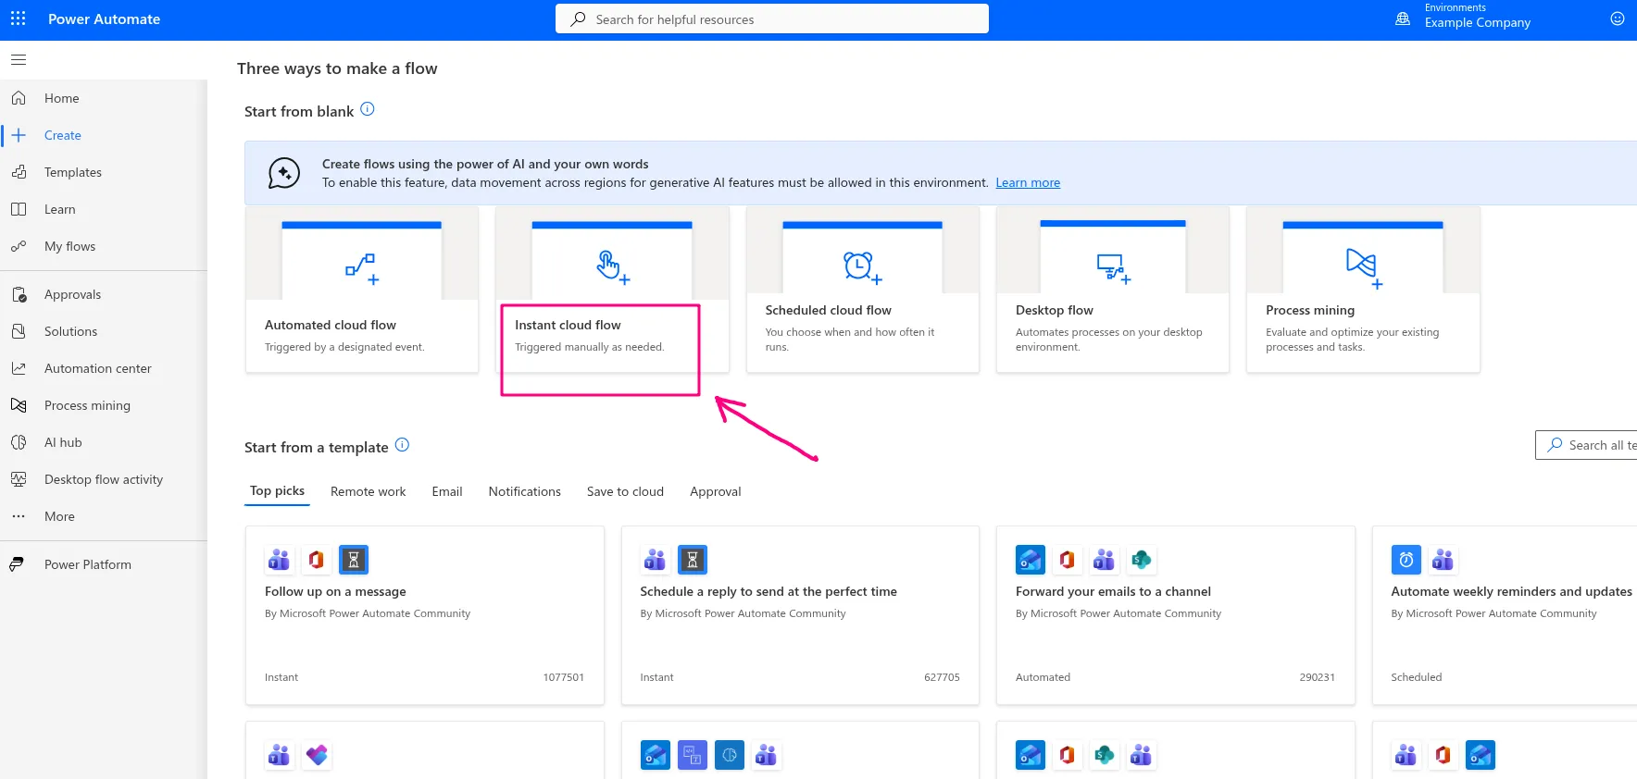
Task: Click the feedback smiley icon
Action: pos(1617,19)
